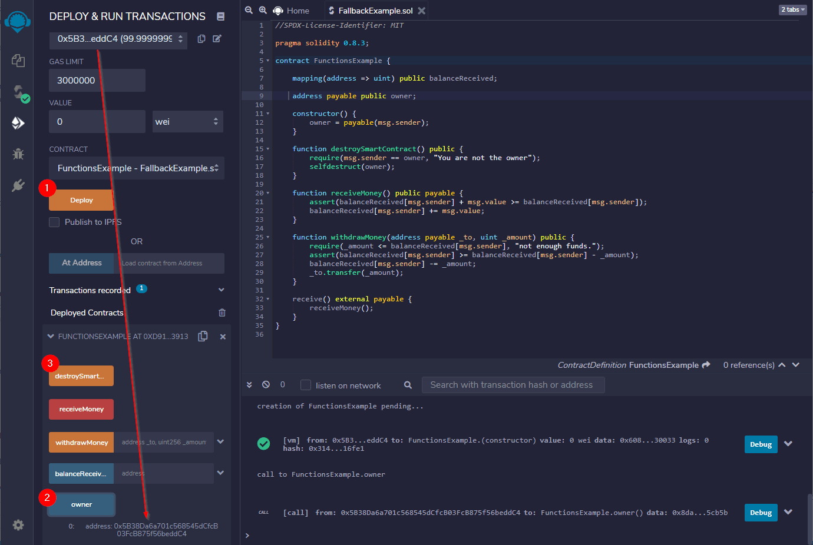The height and width of the screenshot is (545, 813).
Task: Zoom out the editor font
Action: point(249,11)
